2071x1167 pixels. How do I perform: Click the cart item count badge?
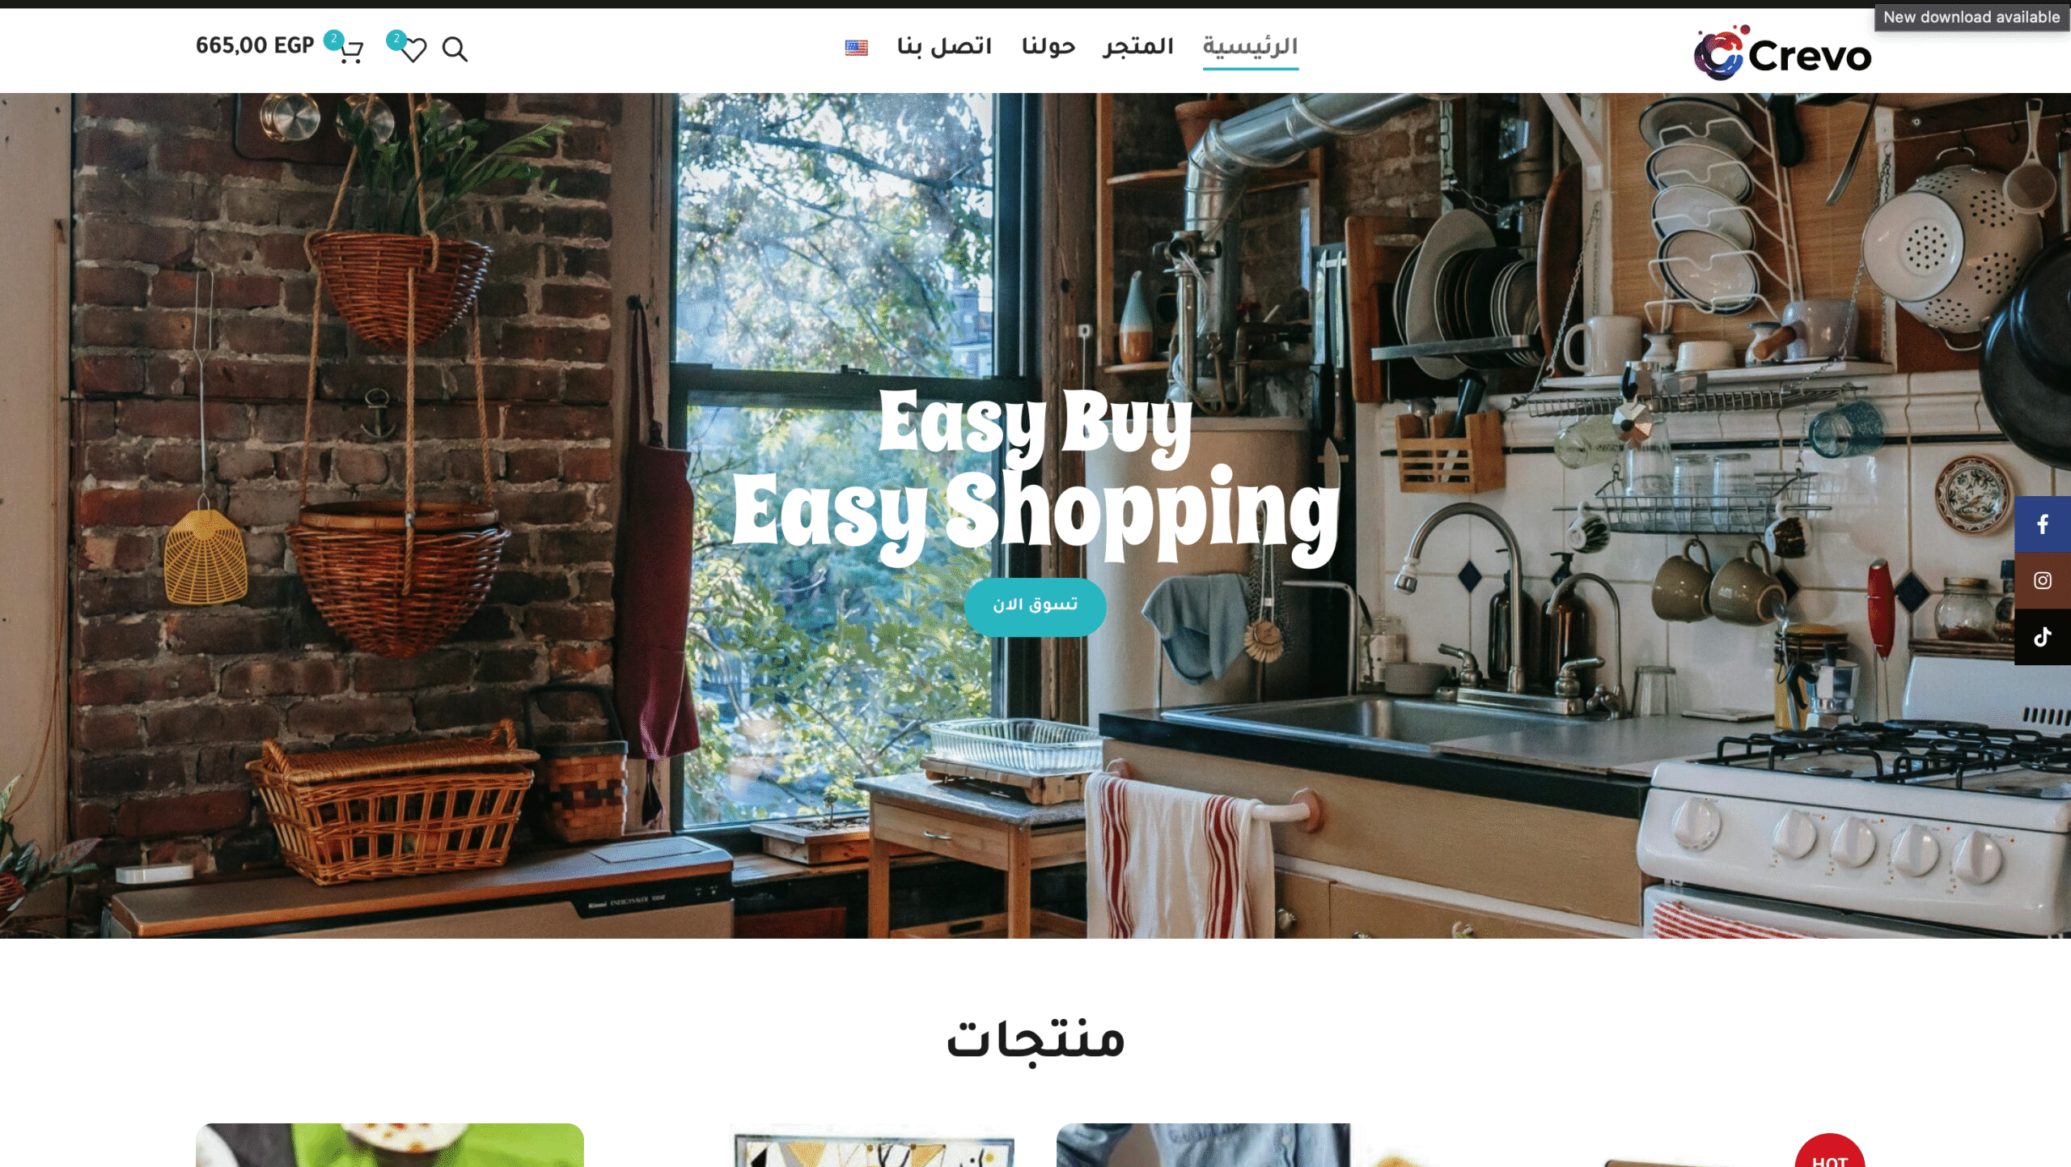pyautogui.click(x=333, y=40)
